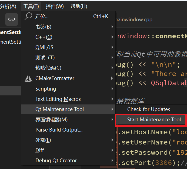Screen dimensions: 187x169
Task: Click the CMakeFormatter triangle logo icon
Action: tap(28, 78)
